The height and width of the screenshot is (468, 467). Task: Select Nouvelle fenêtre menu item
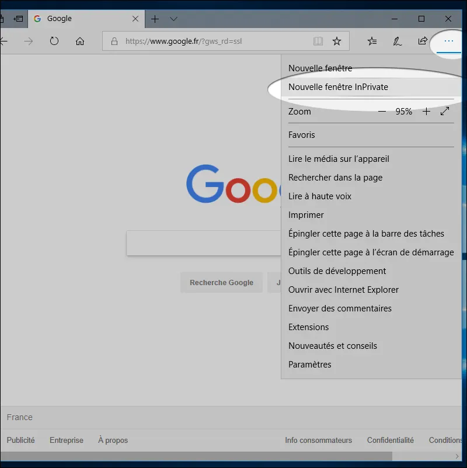pyautogui.click(x=371, y=68)
